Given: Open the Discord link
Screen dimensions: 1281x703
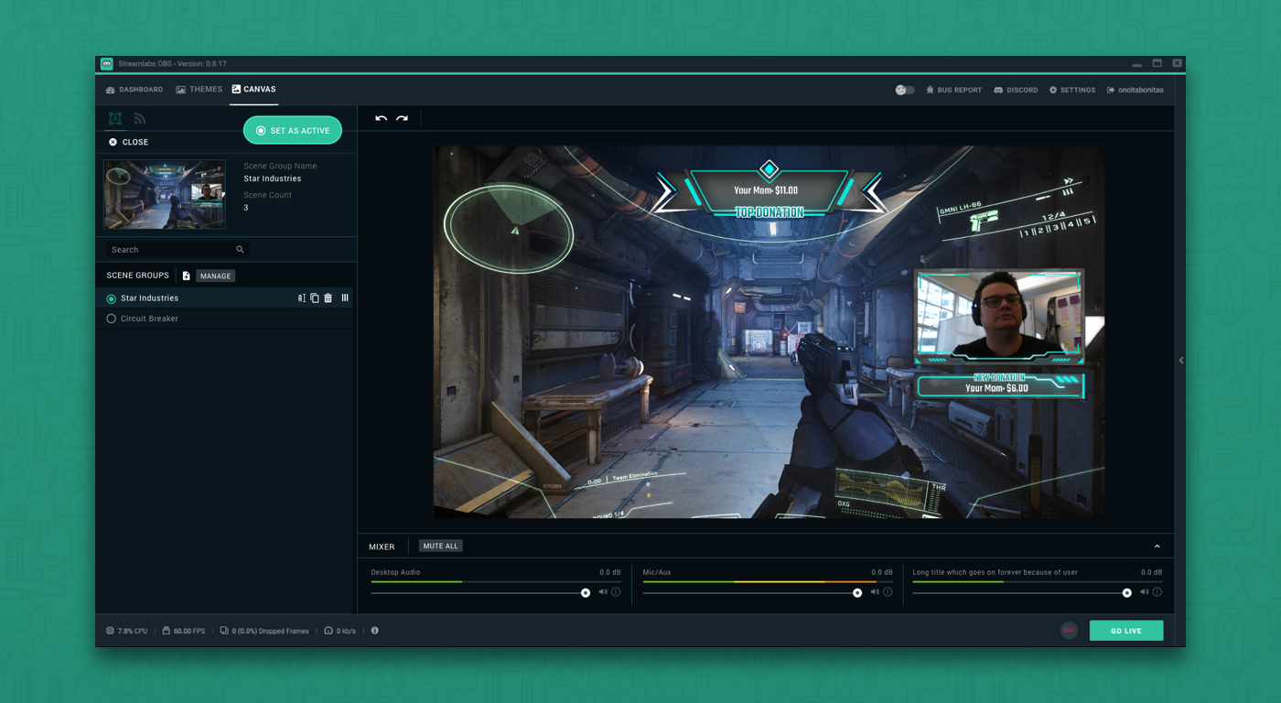Looking at the screenshot, I should pyautogui.click(x=1016, y=90).
